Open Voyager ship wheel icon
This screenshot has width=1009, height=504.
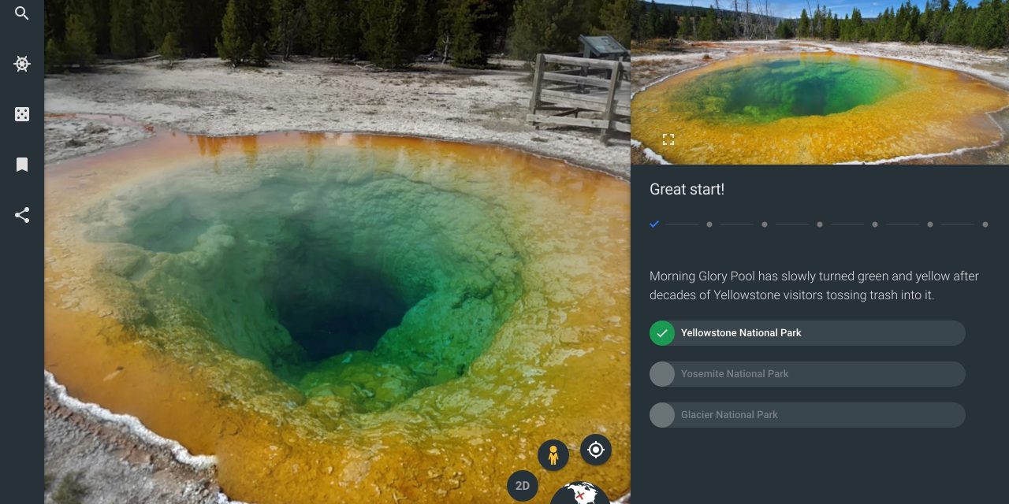tap(22, 65)
